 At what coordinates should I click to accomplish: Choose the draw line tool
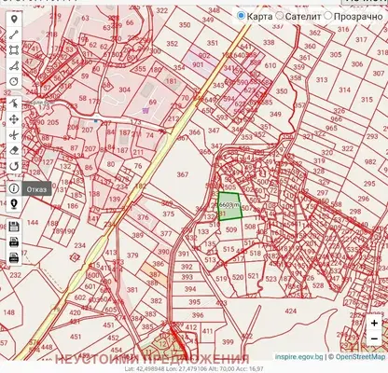coord(14,35)
